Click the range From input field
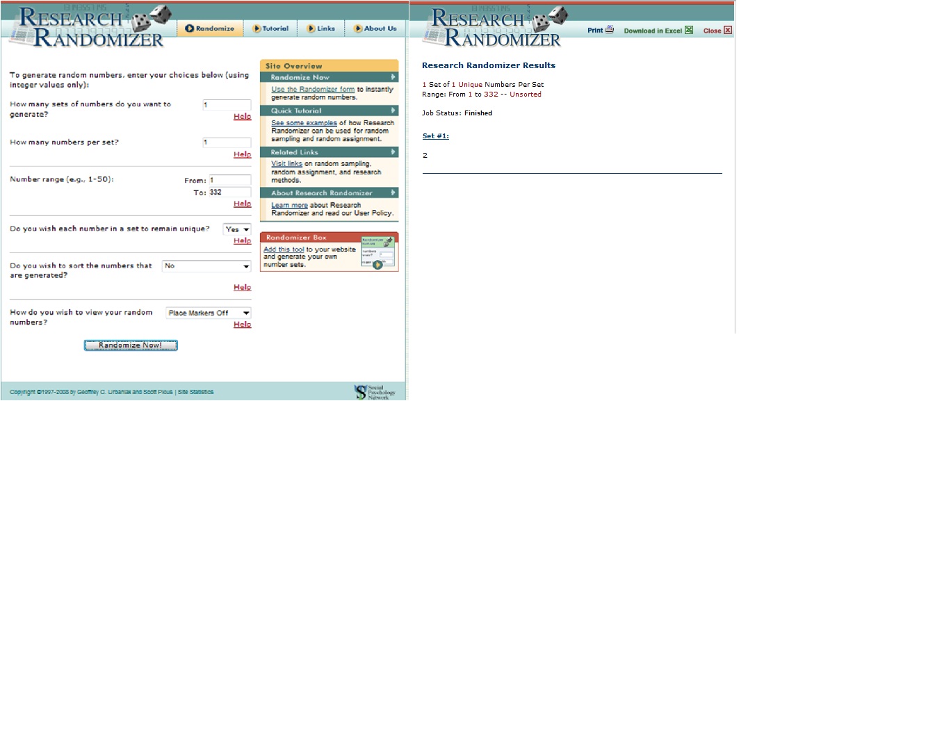Viewport: 926px width, 738px height. pyautogui.click(x=230, y=180)
